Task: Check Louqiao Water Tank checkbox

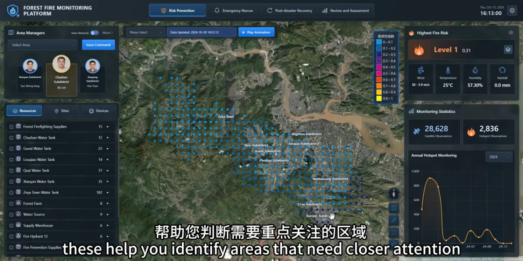Action: tap(11, 159)
